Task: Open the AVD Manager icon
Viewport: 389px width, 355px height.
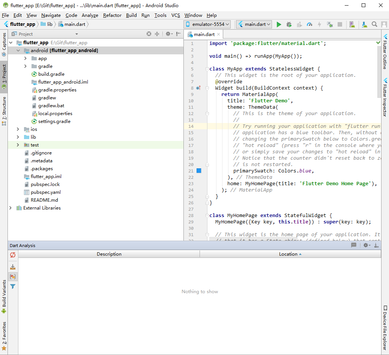Action: pos(352,24)
